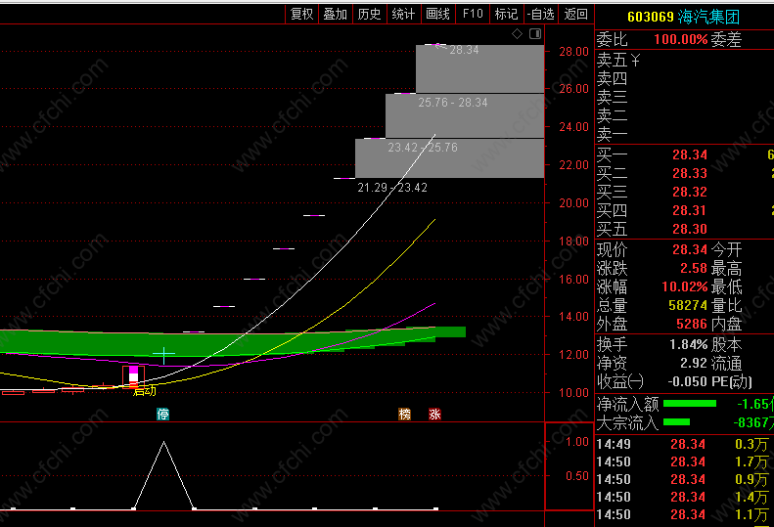The image size is (774, 527).
Task: Select the 画线 drawing tool
Action: coord(437,14)
